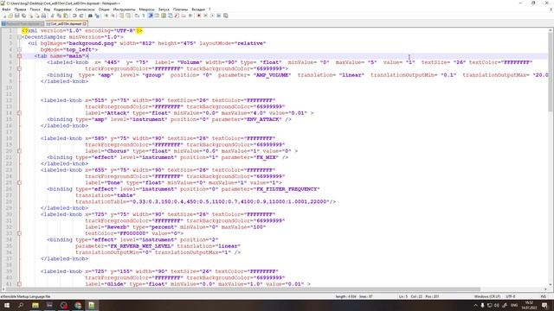Image resolution: width=554 pixels, height=311 pixels.
Task: Start recording a macro
Action: click(x=198, y=16)
